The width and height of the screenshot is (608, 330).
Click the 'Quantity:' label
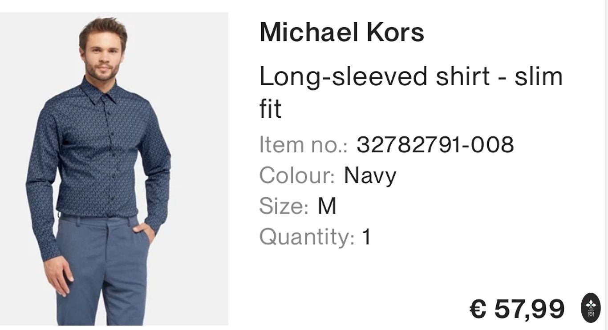point(307,237)
